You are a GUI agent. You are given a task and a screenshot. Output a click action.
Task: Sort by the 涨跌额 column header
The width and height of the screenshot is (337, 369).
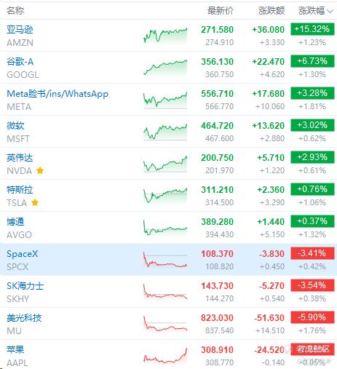271,11
